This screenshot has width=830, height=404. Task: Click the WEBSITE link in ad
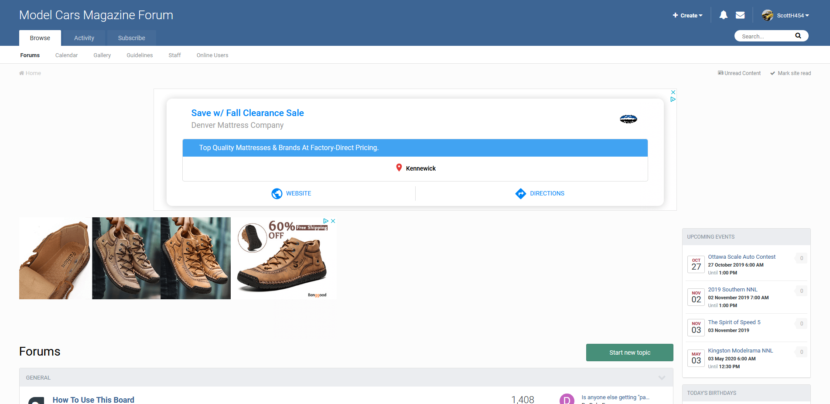pos(299,193)
